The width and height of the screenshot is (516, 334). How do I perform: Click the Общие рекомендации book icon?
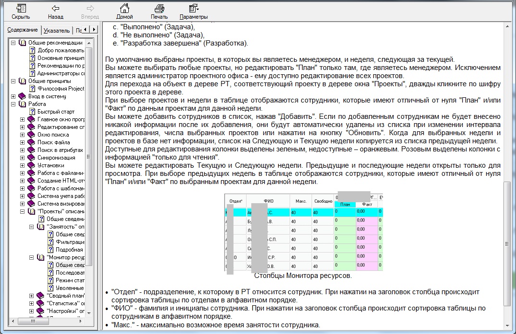click(x=23, y=43)
